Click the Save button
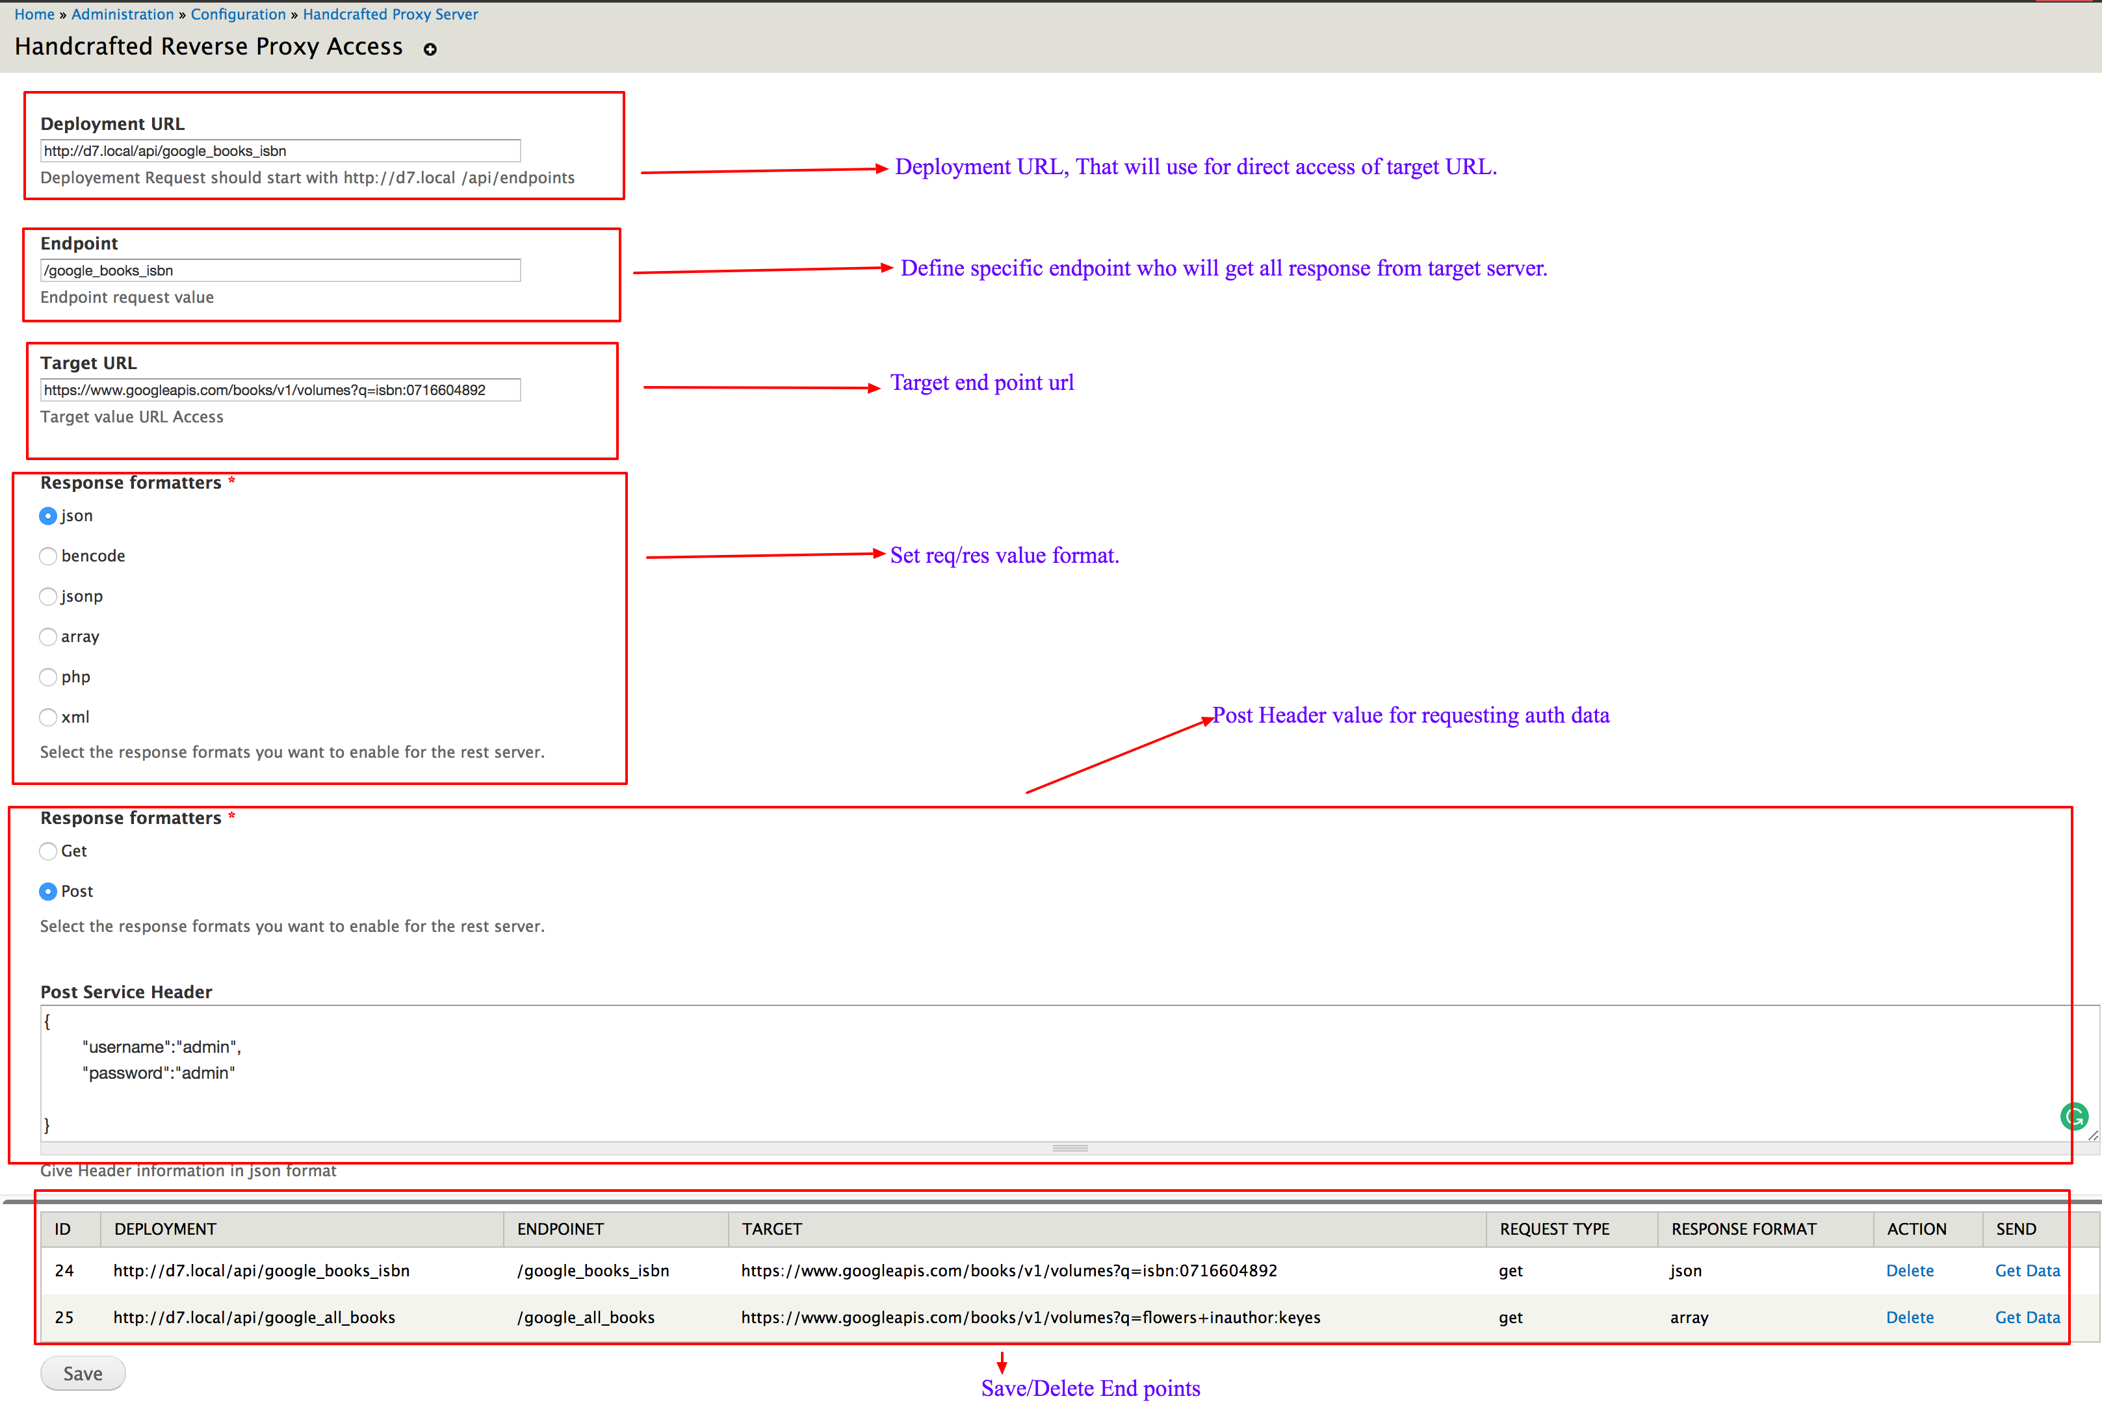The image size is (2102, 1418). point(83,1374)
